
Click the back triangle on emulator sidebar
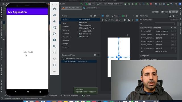(54, 52)
